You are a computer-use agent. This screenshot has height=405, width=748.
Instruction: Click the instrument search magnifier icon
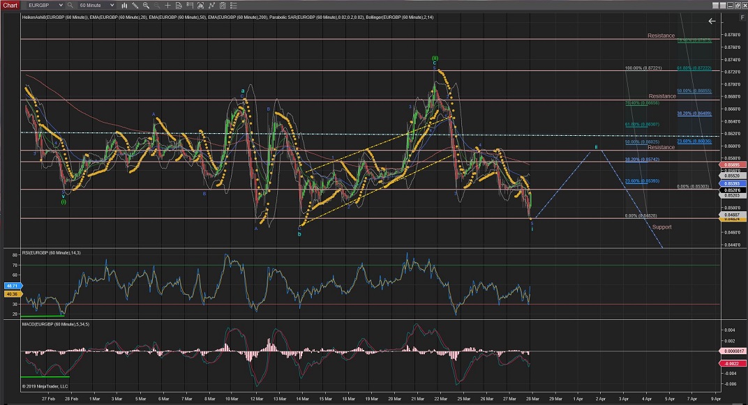70,5
